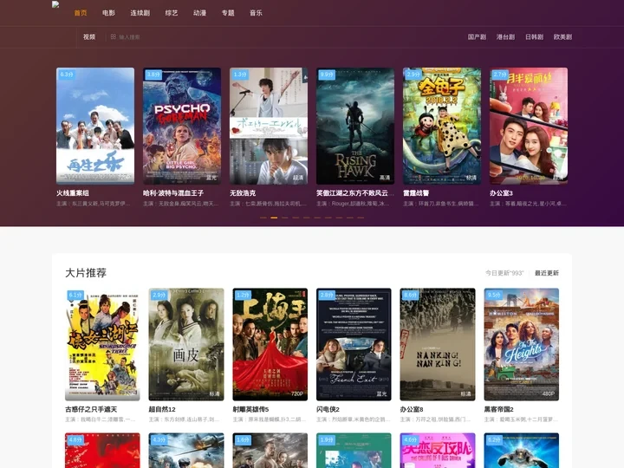
Task: Click the title 办公室8
Action: pos(412,409)
